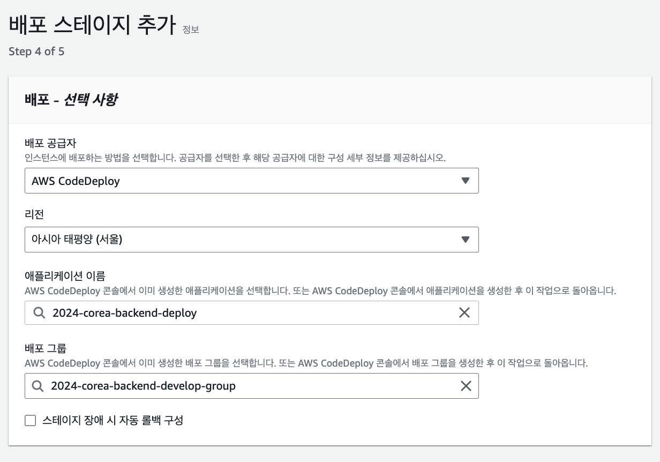The width and height of the screenshot is (660, 462).
Task: Open the 정보 info link beside the title
Action: point(191,29)
